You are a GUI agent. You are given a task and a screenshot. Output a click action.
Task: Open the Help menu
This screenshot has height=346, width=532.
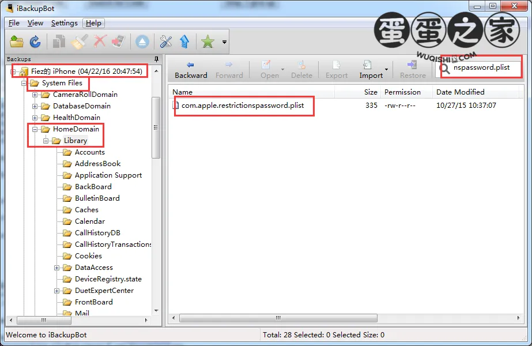coord(93,22)
